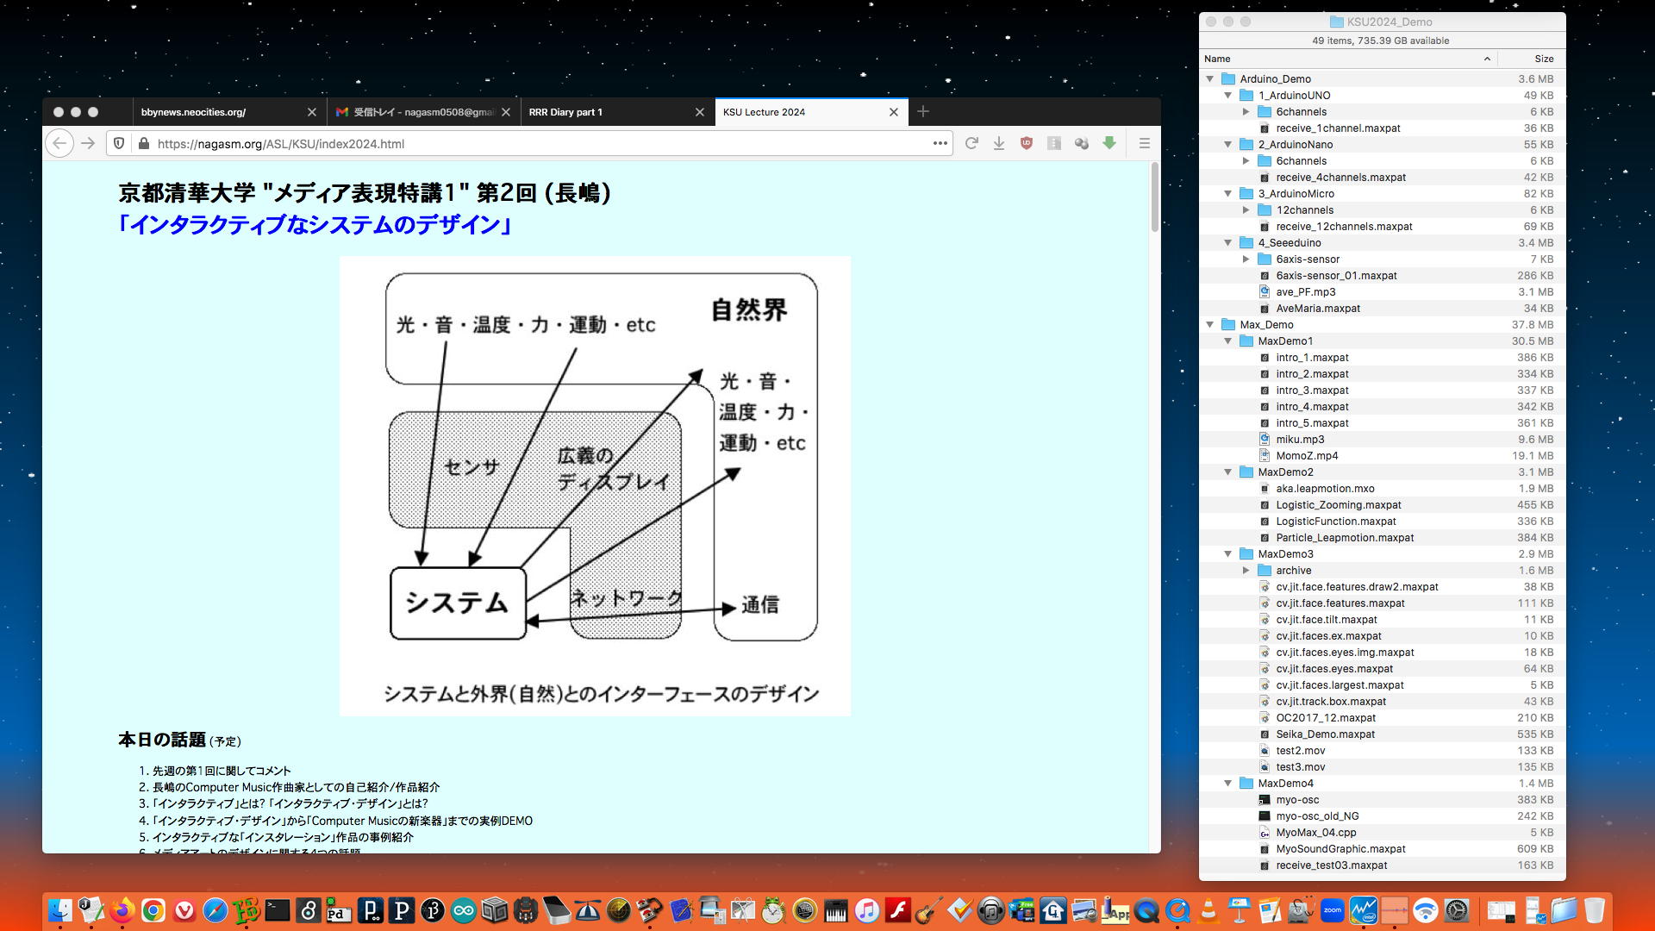Expand the archive folder

tap(1246, 571)
